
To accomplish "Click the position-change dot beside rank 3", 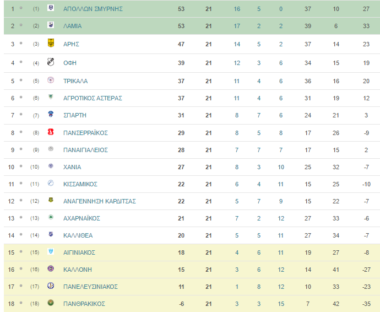I will 21,43.
